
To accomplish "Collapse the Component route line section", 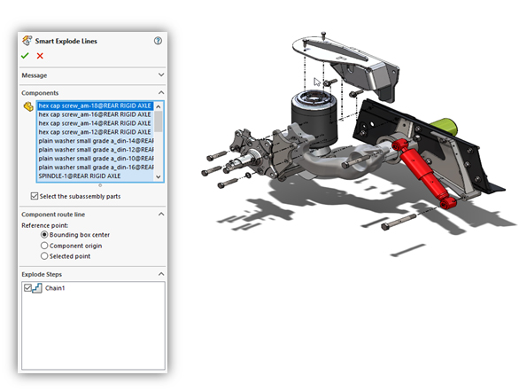I will point(161,214).
